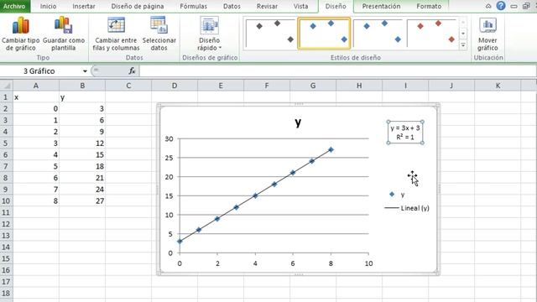The image size is (537, 302).
Task: Select column C header
Action: pos(128,86)
